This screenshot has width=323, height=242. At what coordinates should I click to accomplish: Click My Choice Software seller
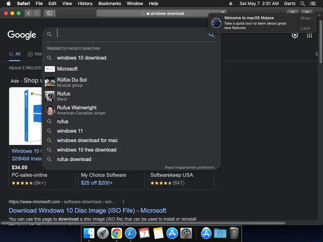[x=103, y=175]
